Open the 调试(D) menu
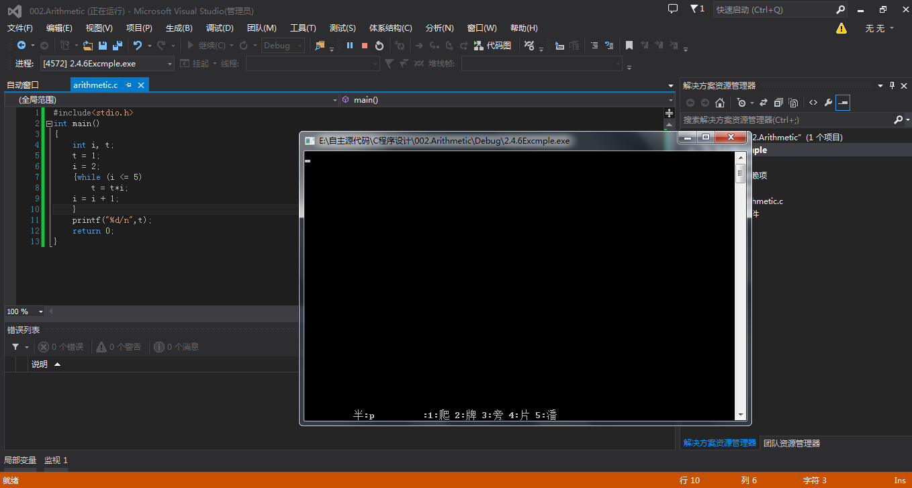Screen dimensions: 912x488 pos(220,28)
